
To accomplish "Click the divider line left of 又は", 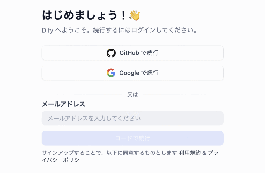I will pos(82,95).
